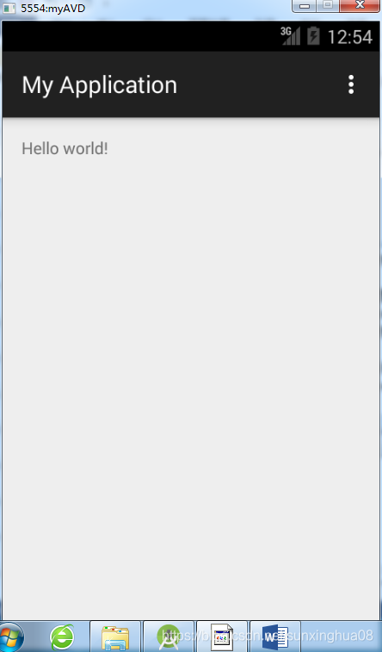The height and width of the screenshot is (652, 382).
Task: Tap the Hello world! text
Action: (65, 148)
